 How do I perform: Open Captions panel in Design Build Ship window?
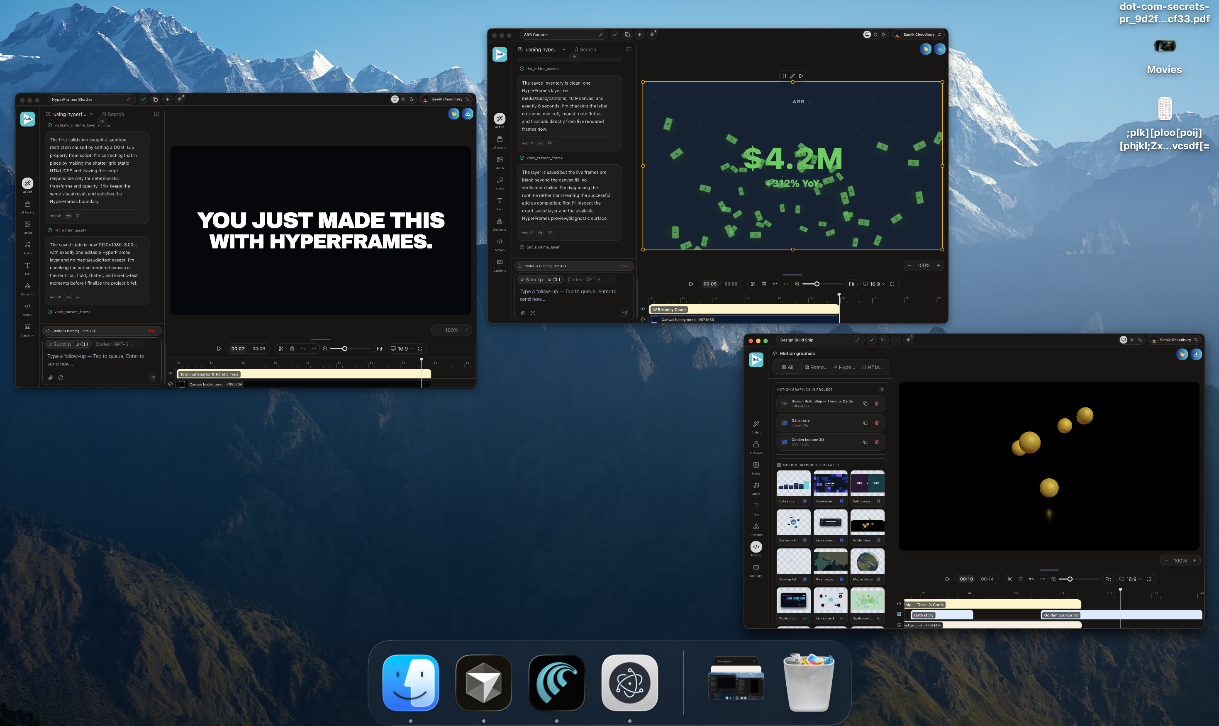click(756, 570)
